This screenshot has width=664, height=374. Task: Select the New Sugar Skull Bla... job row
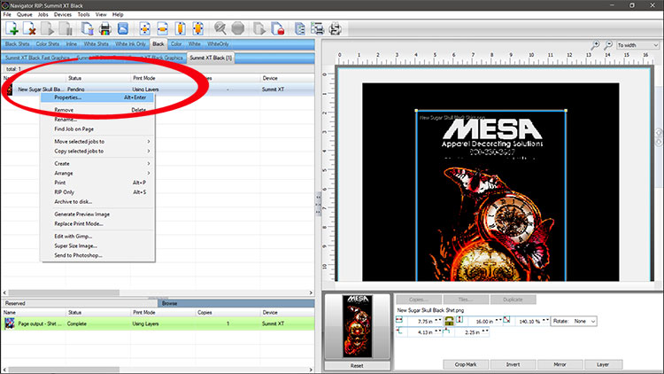(158, 90)
